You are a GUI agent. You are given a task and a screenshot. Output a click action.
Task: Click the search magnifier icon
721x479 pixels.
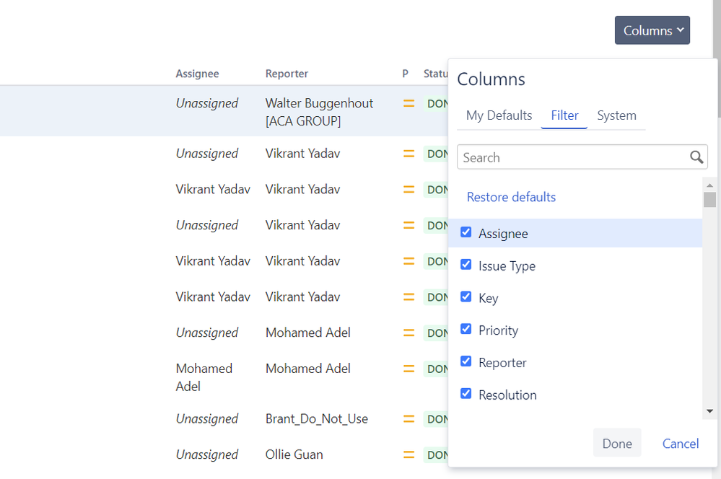point(696,157)
